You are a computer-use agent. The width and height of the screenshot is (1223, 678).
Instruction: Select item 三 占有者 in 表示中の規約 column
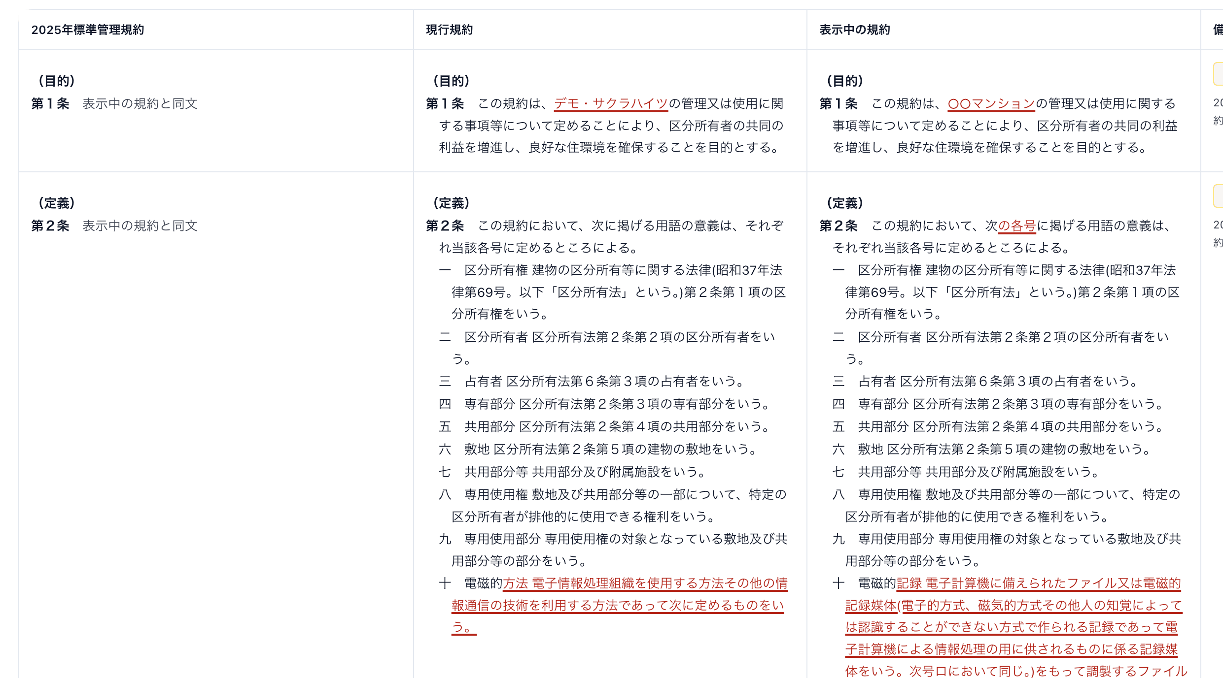(985, 382)
